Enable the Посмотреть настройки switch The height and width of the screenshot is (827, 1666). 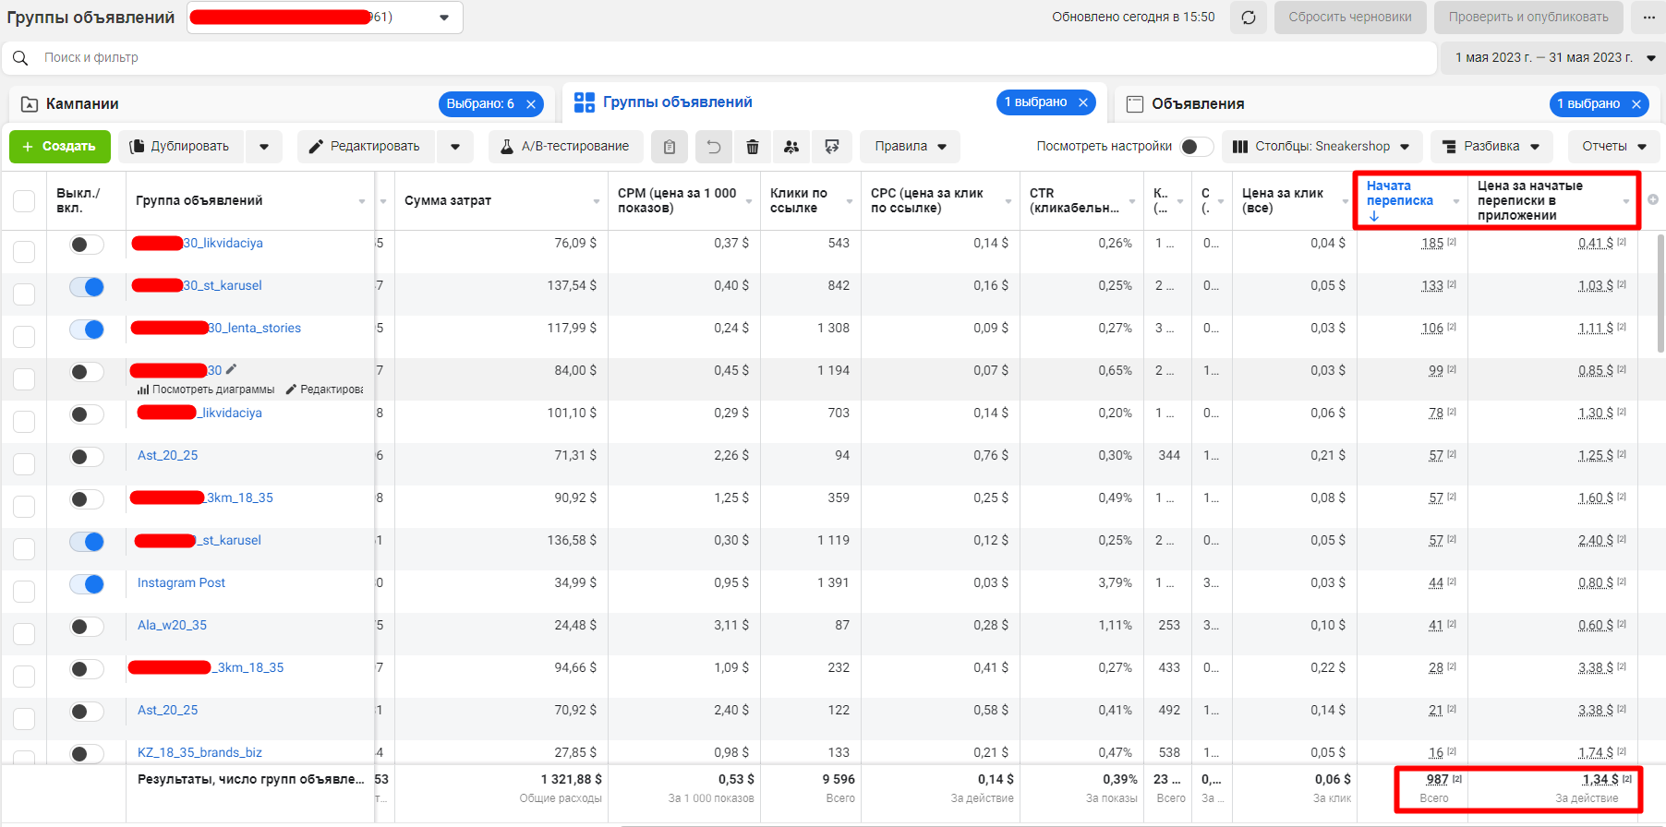coord(1197,147)
